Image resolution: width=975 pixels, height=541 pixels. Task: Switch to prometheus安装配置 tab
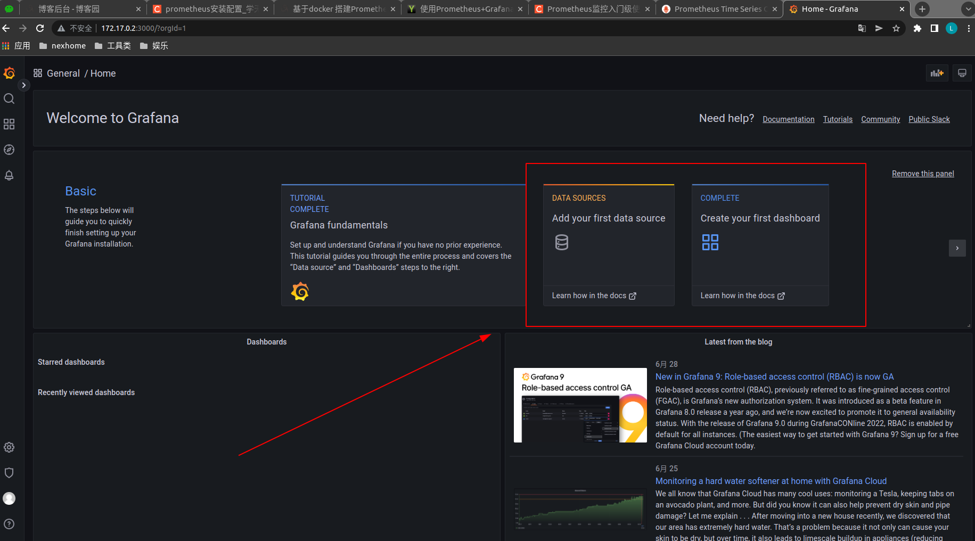210,9
